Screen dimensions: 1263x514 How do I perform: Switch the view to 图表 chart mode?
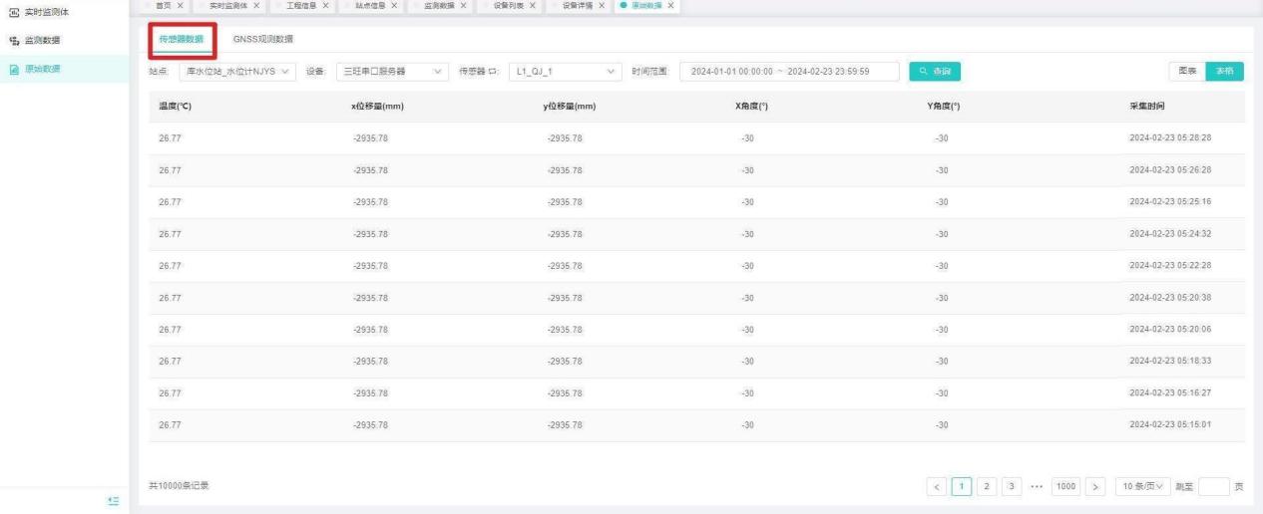click(1187, 71)
